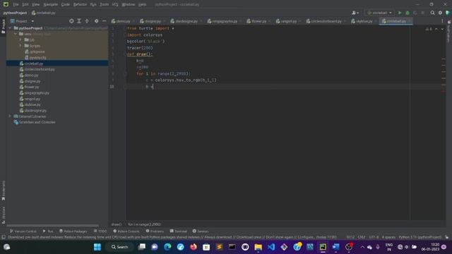
Task: Collapse the venv folder
Action: pos(16,34)
